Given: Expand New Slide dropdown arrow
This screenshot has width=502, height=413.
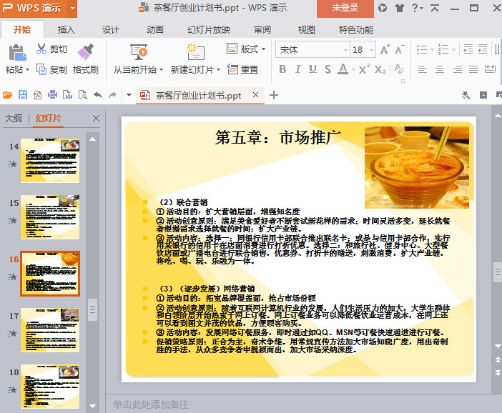Looking at the screenshot, I should pos(218,69).
